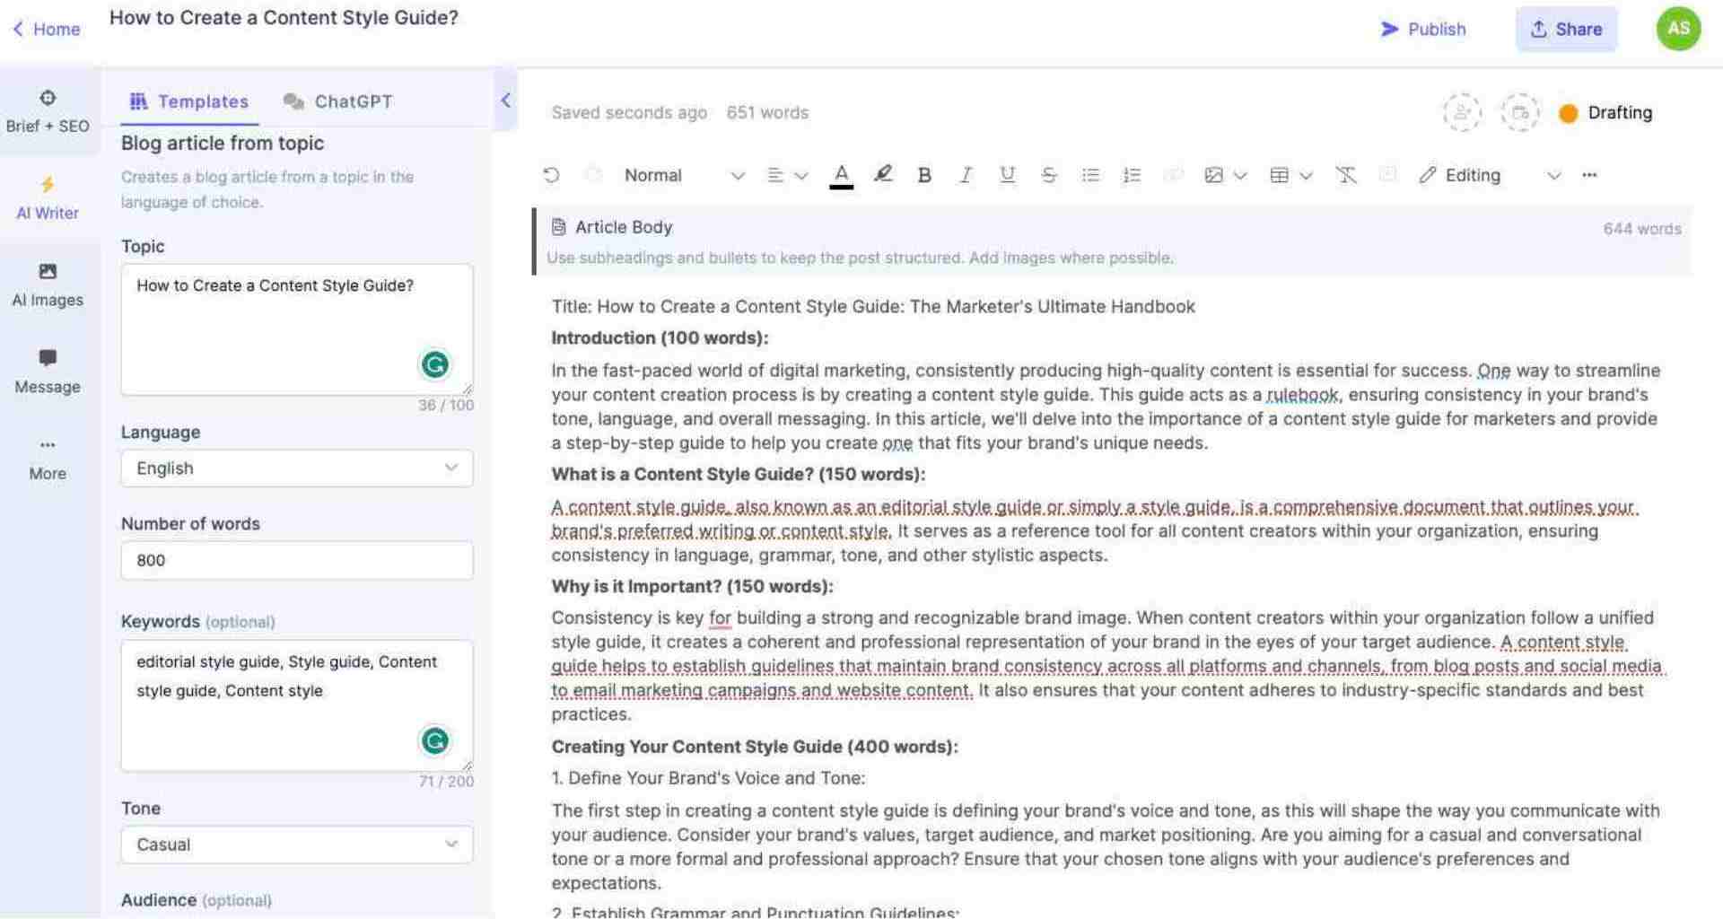The height and width of the screenshot is (919, 1723).
Task: Click the 'Creating Your Content Style Guide' heading
Action: [x=755, y=747]
